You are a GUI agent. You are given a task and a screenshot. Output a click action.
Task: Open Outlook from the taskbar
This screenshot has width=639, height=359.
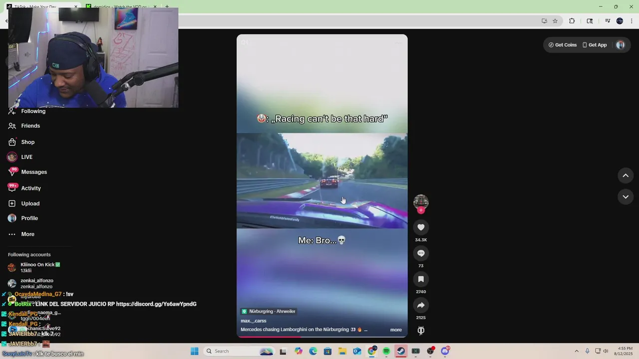[357, 351]
